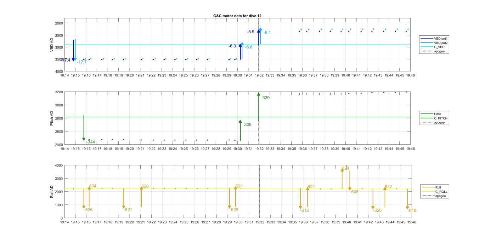Click the positive '620' roll value label

coord(145,186)
